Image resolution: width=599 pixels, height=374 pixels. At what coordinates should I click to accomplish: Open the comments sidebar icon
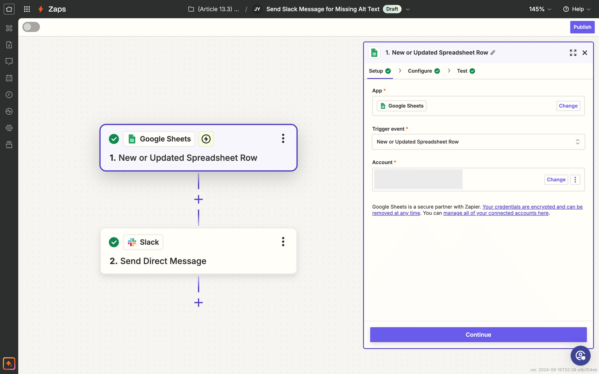coord(9,61)
